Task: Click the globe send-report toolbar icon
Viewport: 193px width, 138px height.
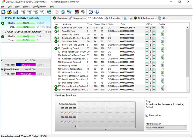Action: (49, 12)
